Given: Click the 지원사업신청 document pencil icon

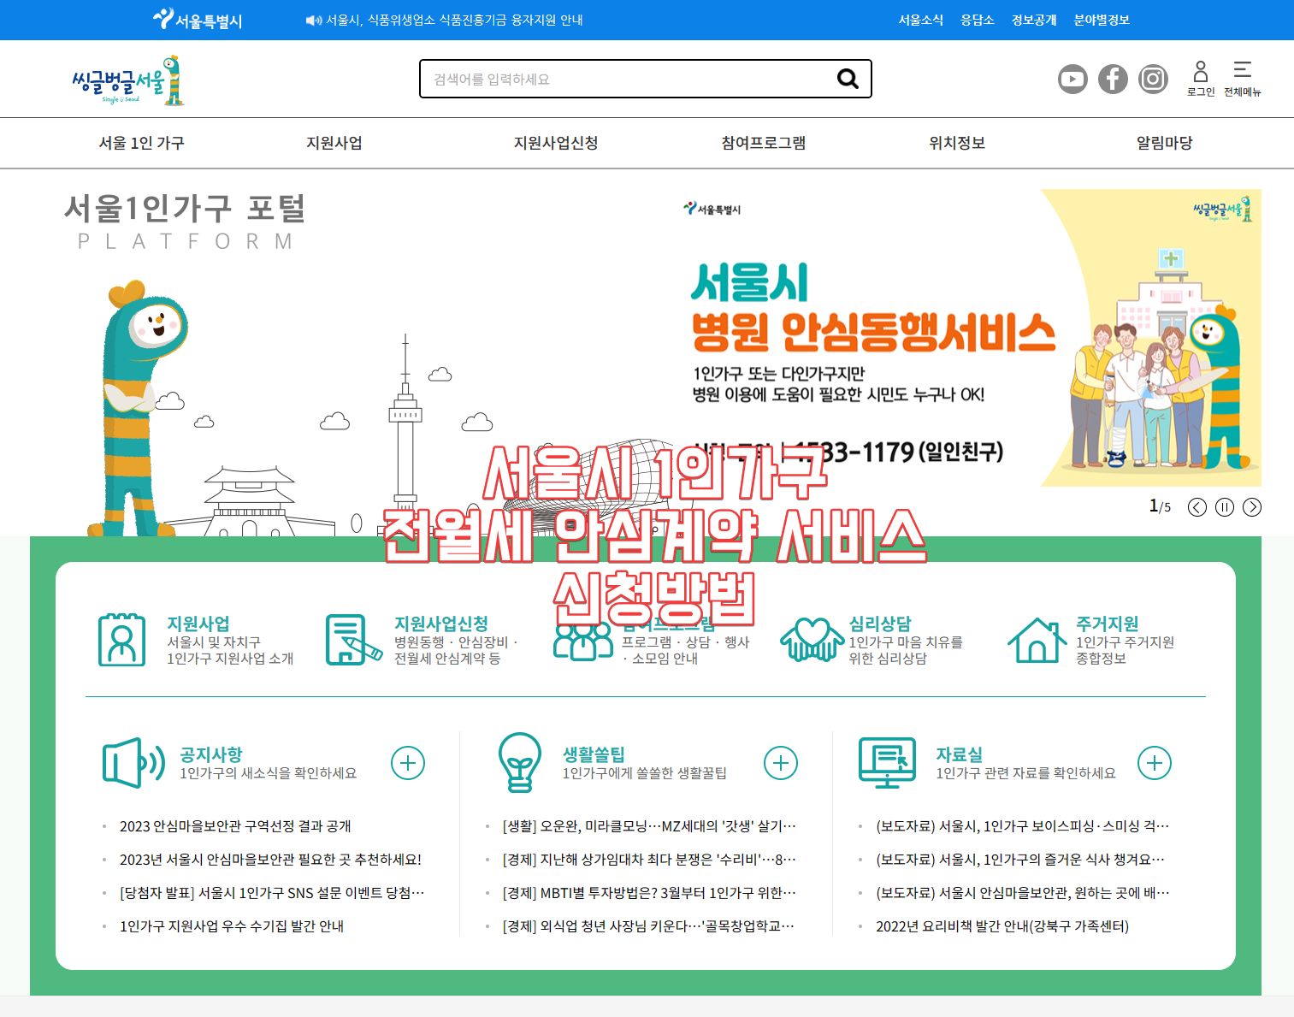Looking at the screenshot, I should [x=353, y=640].
